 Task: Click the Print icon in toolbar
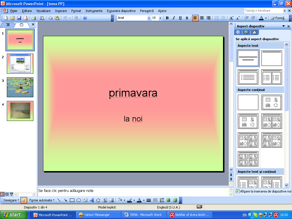[34, 18]
